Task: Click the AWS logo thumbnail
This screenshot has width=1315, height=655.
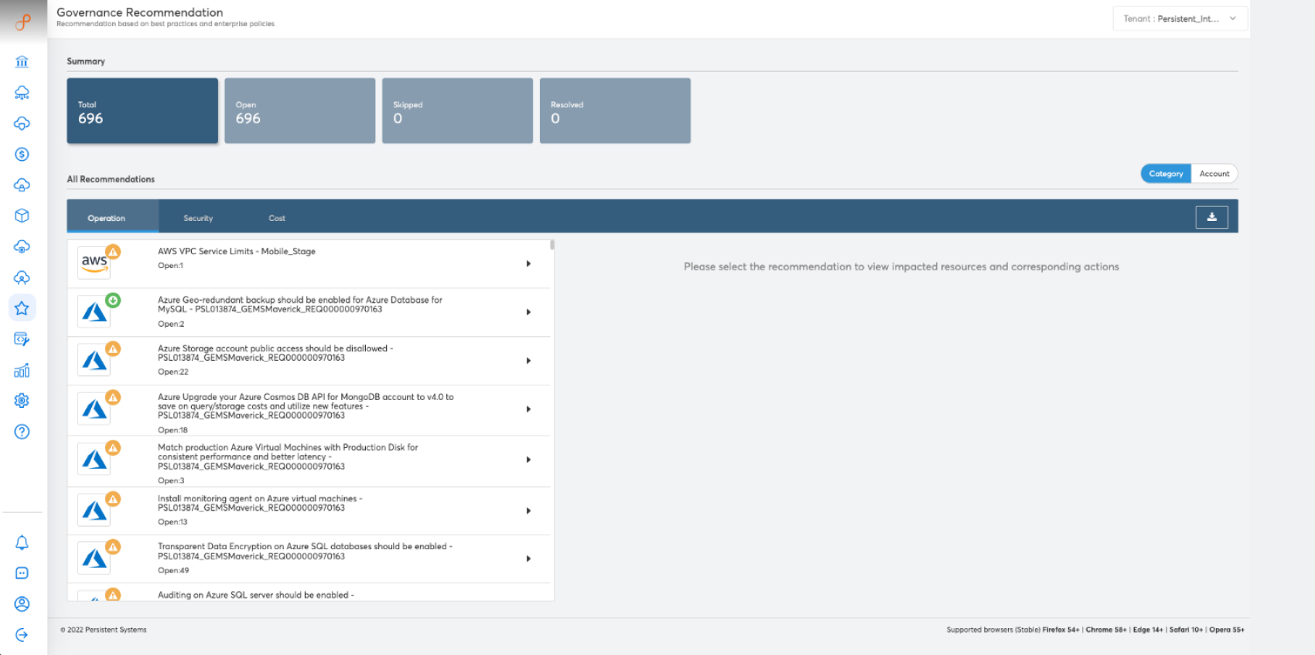Action: click(x=94, y=263)
